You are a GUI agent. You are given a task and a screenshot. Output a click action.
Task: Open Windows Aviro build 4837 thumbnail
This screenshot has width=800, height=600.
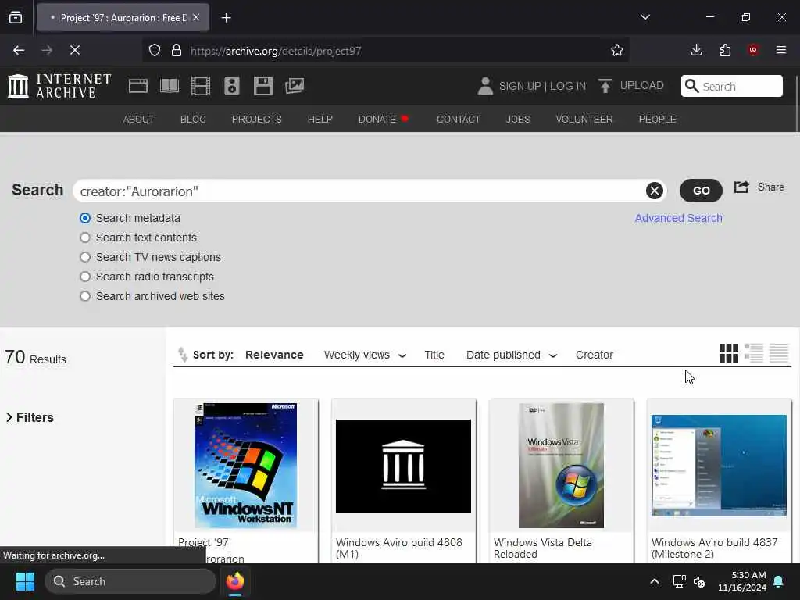click(x=719, y=466)
